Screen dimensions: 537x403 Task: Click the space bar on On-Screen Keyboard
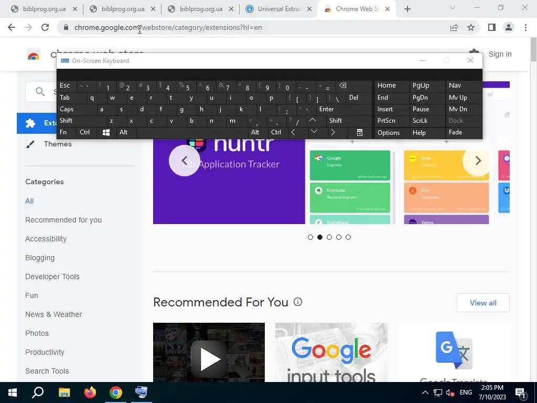click(192, 132)
